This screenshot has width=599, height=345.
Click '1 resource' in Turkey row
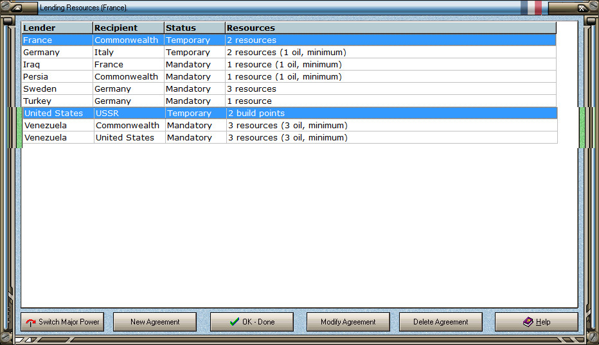point(391,101)
